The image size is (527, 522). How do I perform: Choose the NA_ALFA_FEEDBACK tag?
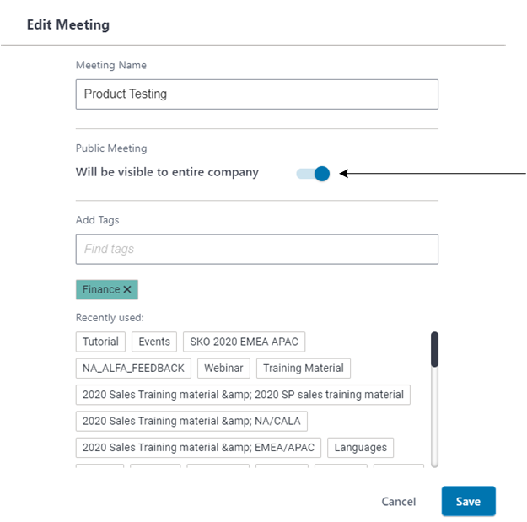tap(133, 369)
